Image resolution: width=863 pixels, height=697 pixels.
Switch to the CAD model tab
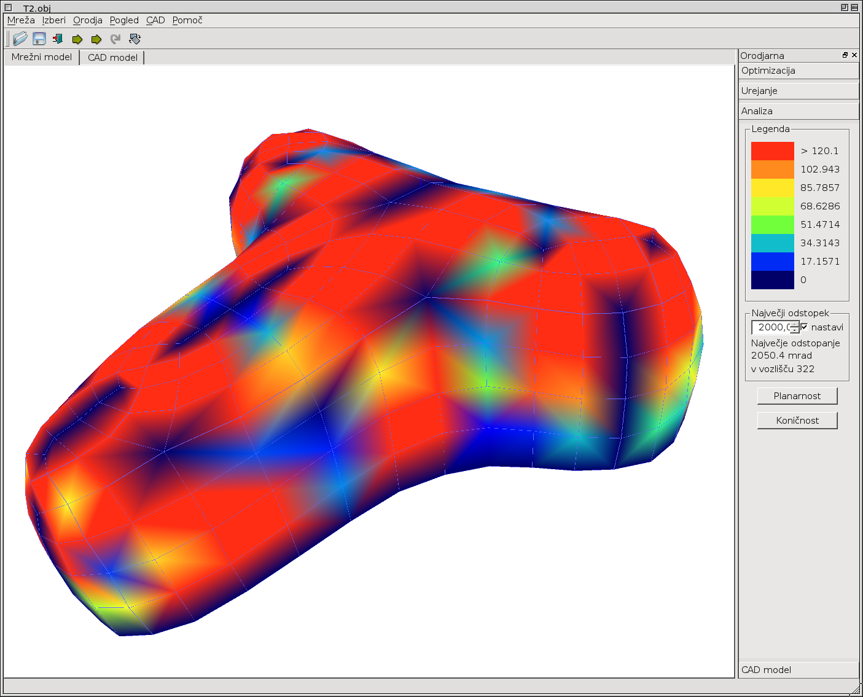[x=112, y=58]
